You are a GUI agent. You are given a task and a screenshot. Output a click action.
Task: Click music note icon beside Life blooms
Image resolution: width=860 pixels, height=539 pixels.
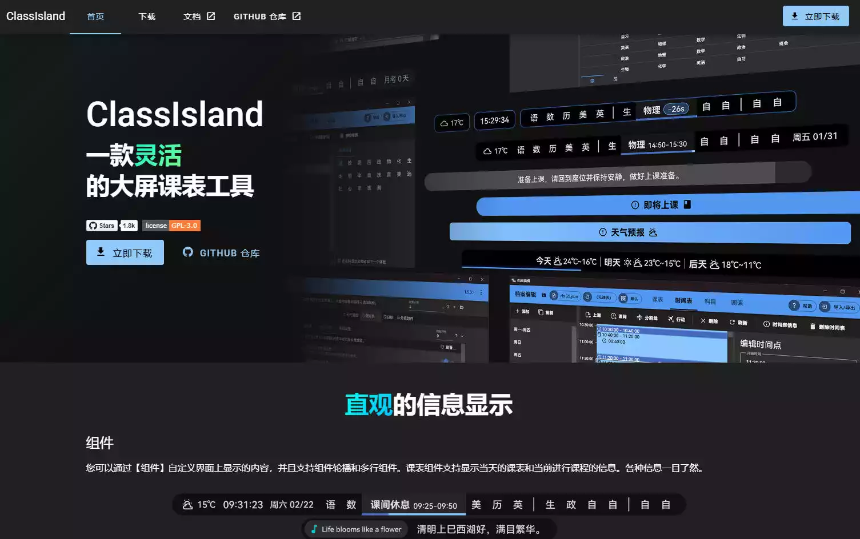pyautogui.click(x=314, y=529)
